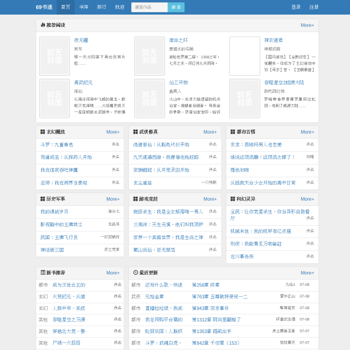Screen dimensions: 350x350
Task: Open 从拯救天台少女开始的高中日常
Action: pos(263,183)
